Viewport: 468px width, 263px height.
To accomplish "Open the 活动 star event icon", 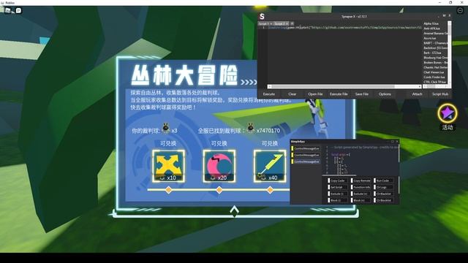I will click(x=447, y=113).
